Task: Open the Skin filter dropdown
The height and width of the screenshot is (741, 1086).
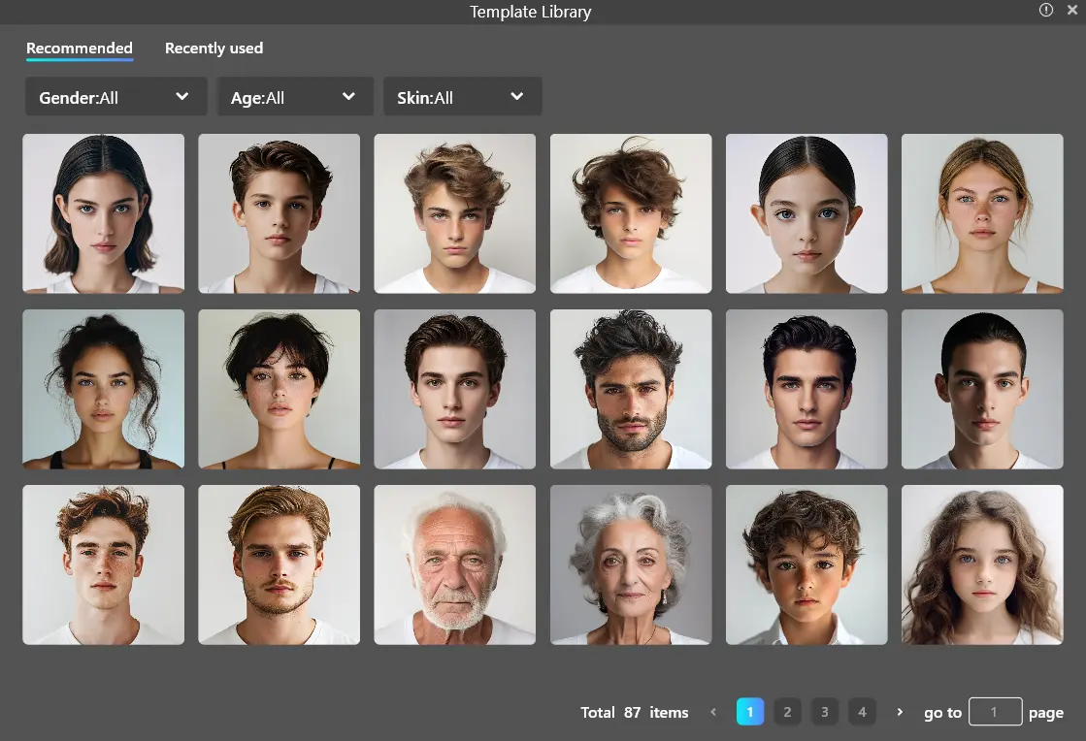Action: click(x=462, y=97)
